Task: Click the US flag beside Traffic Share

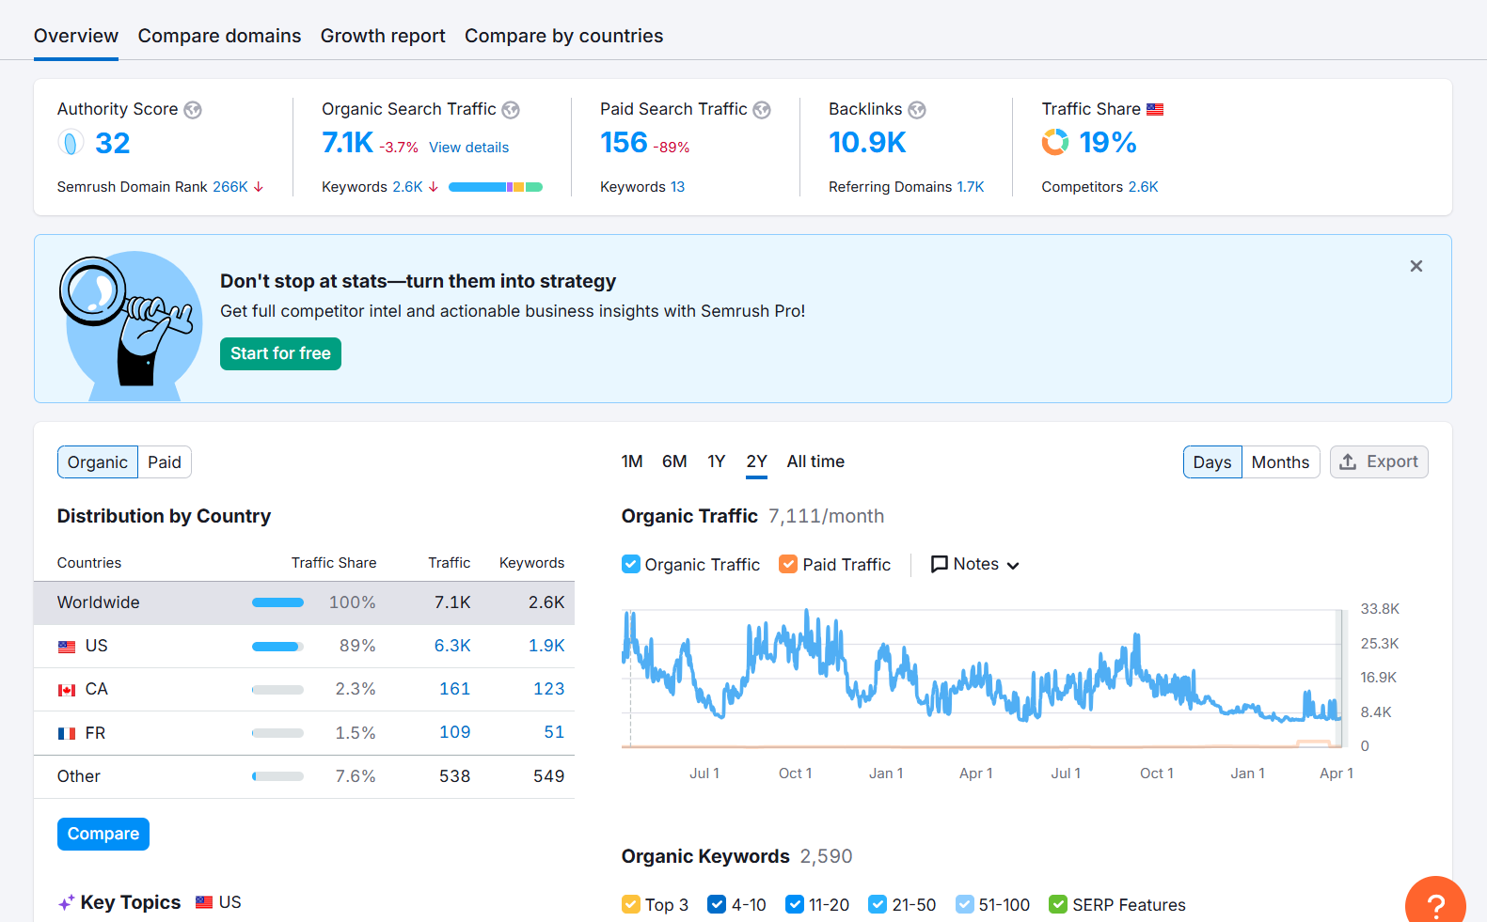Action: point(1155,110)
